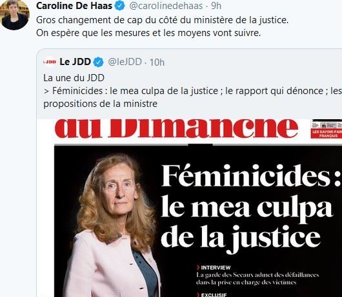This screenshot has width=342, height=297.
Task: Open the @carolinedehaas handle
Action: 166,6
